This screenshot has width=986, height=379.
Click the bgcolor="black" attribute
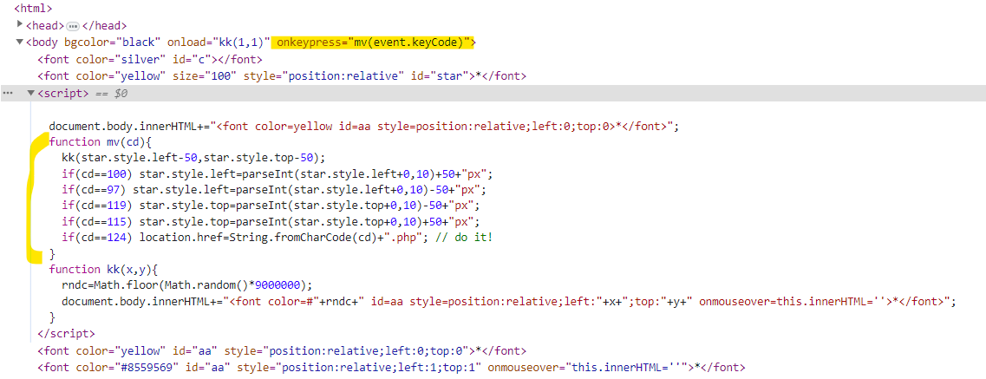click(x=114, y=42)
